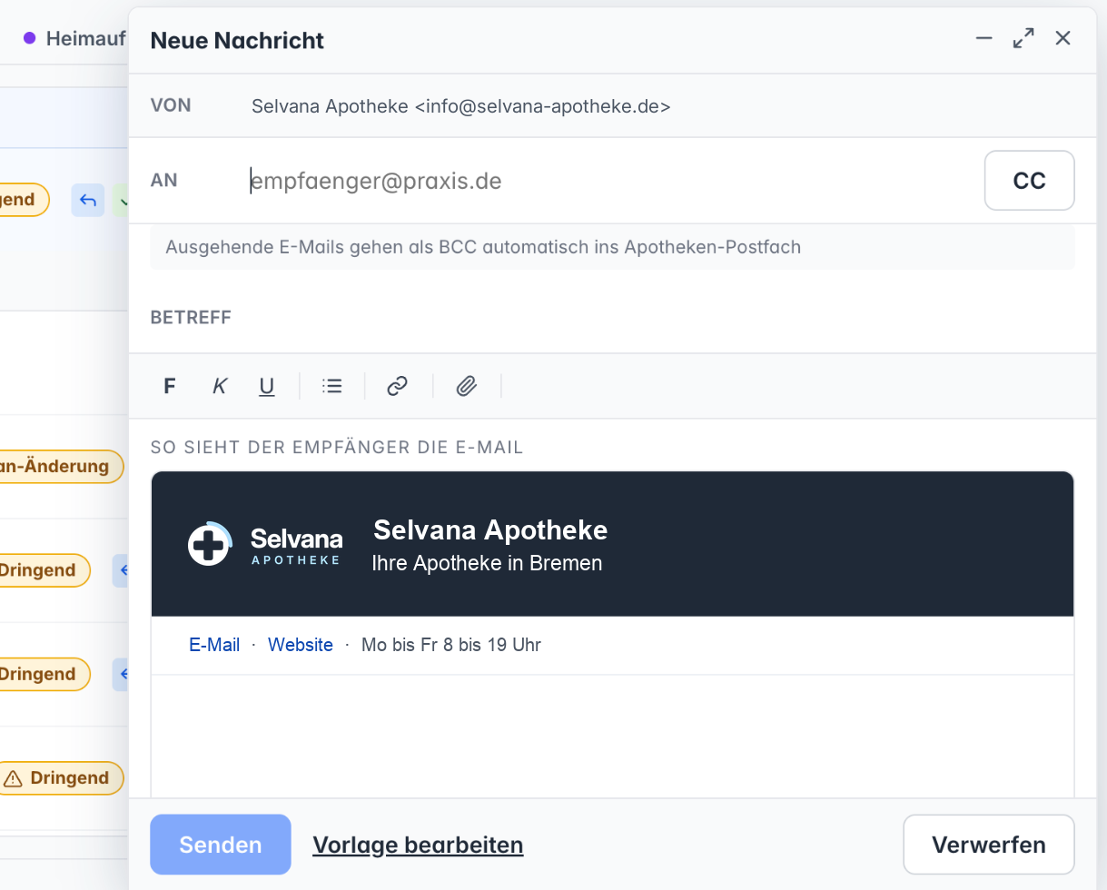Click 'SO SIEHT DER EMPFÄNGER DIE E-MAIL' label
This screenshot has width=1107, height=890.
(337, 448)
